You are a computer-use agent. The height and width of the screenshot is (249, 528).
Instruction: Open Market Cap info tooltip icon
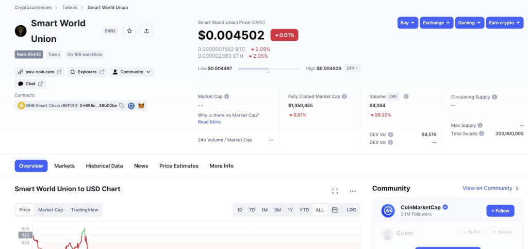click(227, 96)
